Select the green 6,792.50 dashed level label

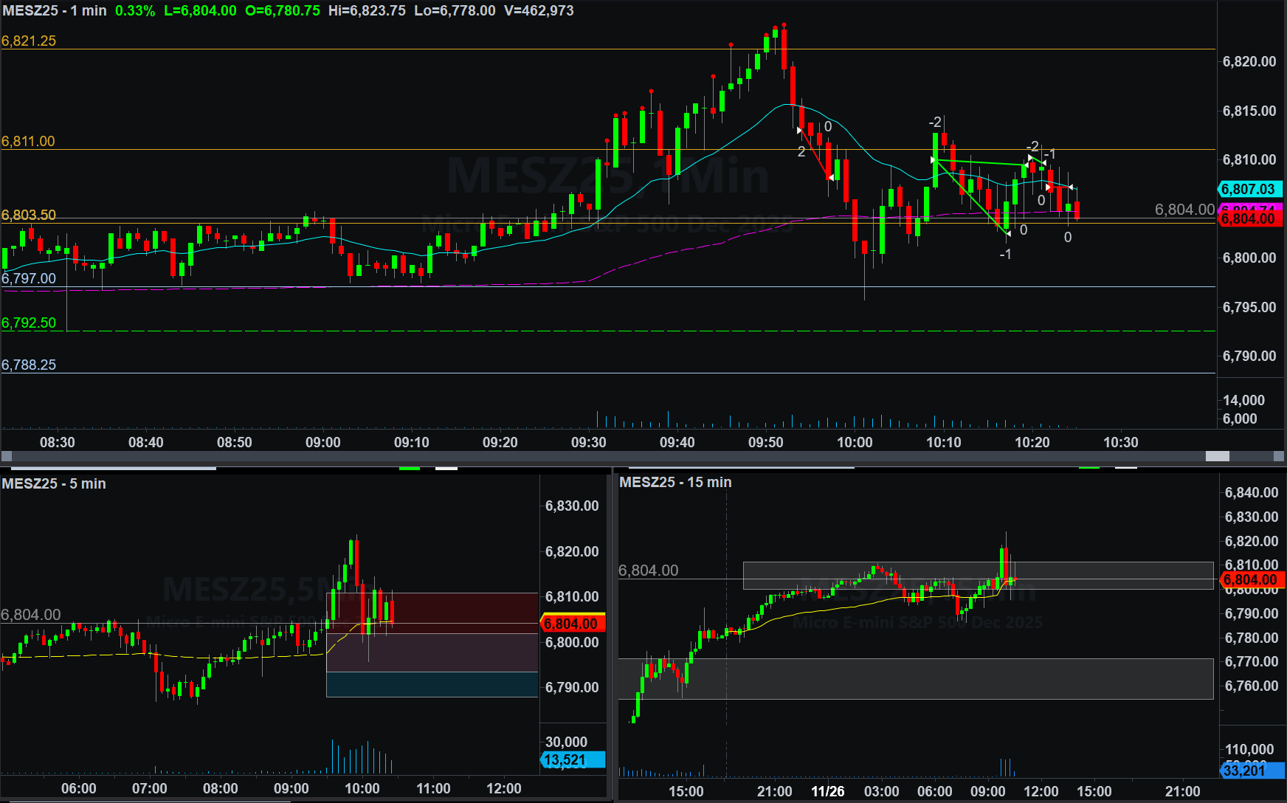(x=29, y=323)
